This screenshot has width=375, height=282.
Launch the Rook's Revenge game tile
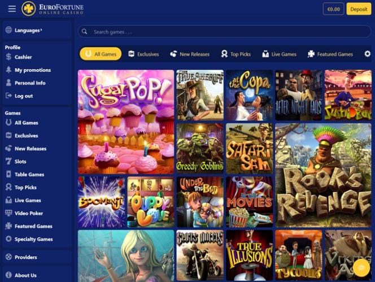323,175
